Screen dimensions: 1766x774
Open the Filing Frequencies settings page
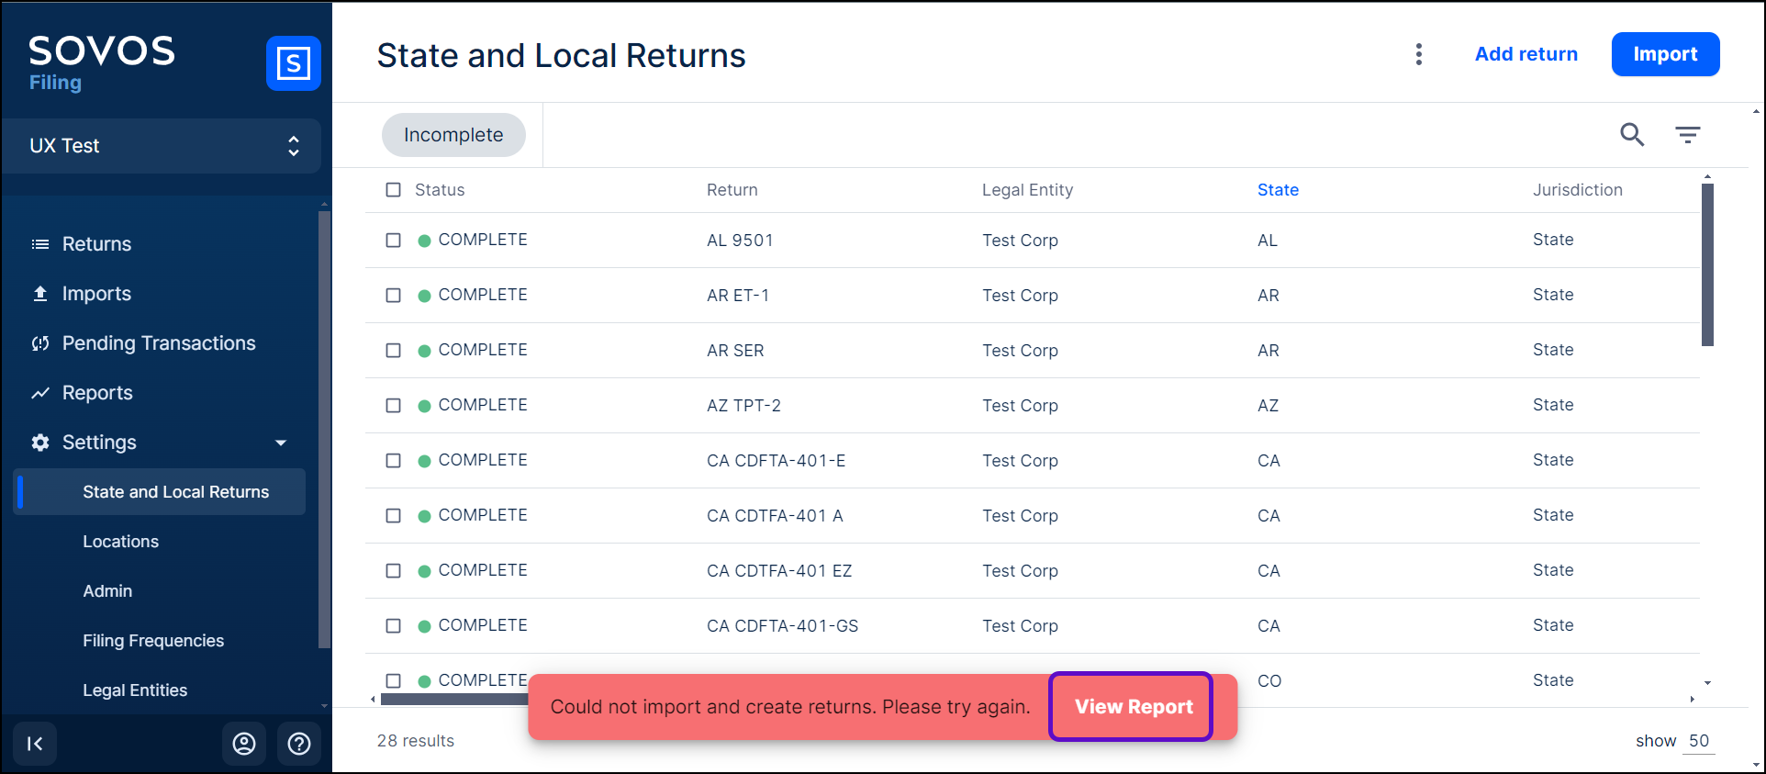(153, 641)
